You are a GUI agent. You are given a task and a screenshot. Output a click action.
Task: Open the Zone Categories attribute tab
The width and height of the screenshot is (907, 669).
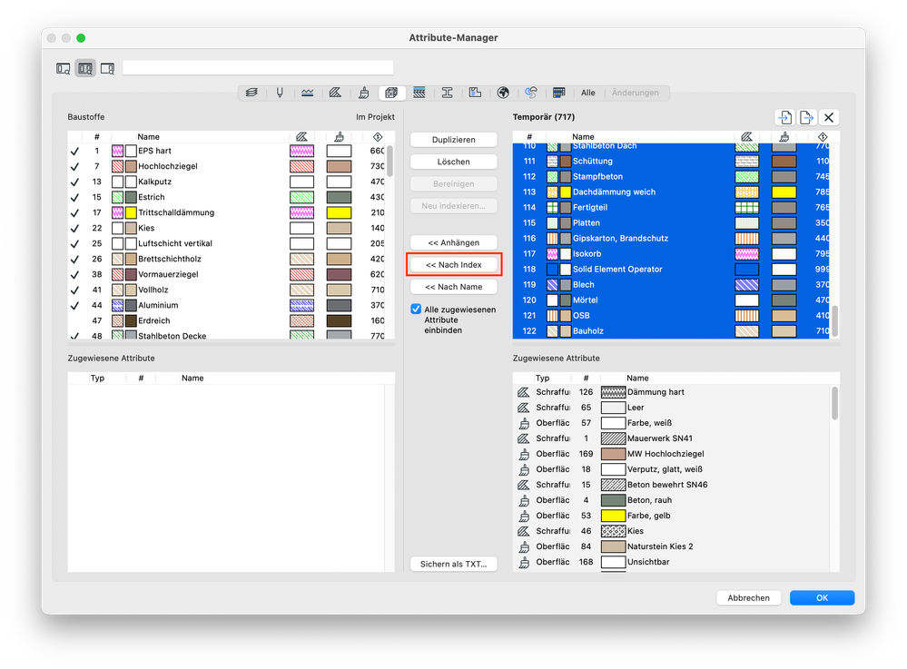[x=475, y=93]
